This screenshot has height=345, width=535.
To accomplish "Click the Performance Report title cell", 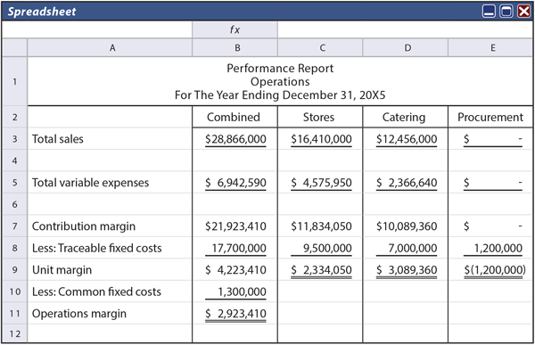I will pyautogui.click(x=280, y=81).
